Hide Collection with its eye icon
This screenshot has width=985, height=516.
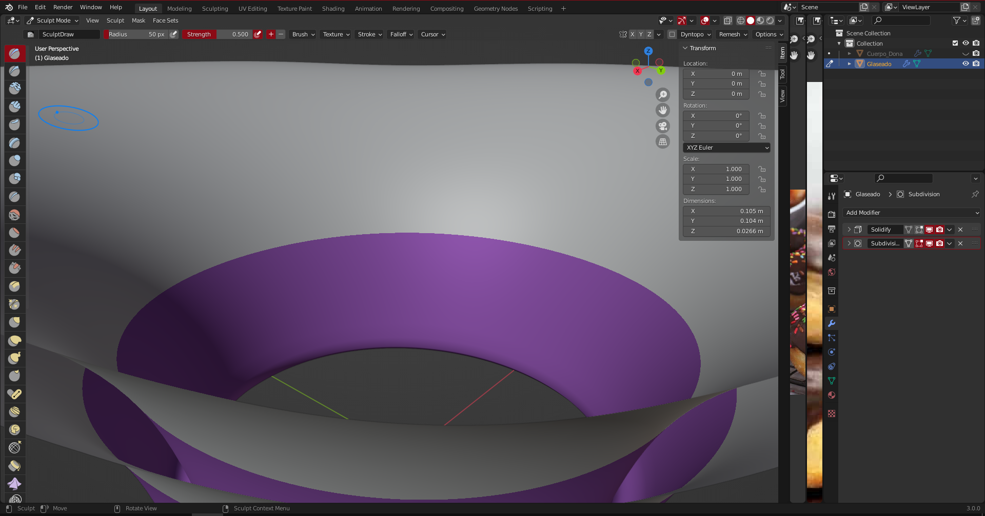[966, 43]
